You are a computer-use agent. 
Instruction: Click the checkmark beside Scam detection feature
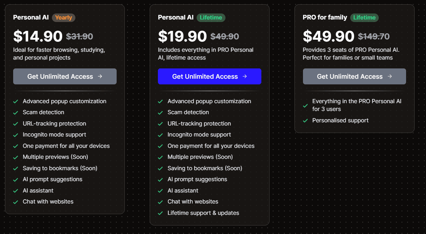15,112
